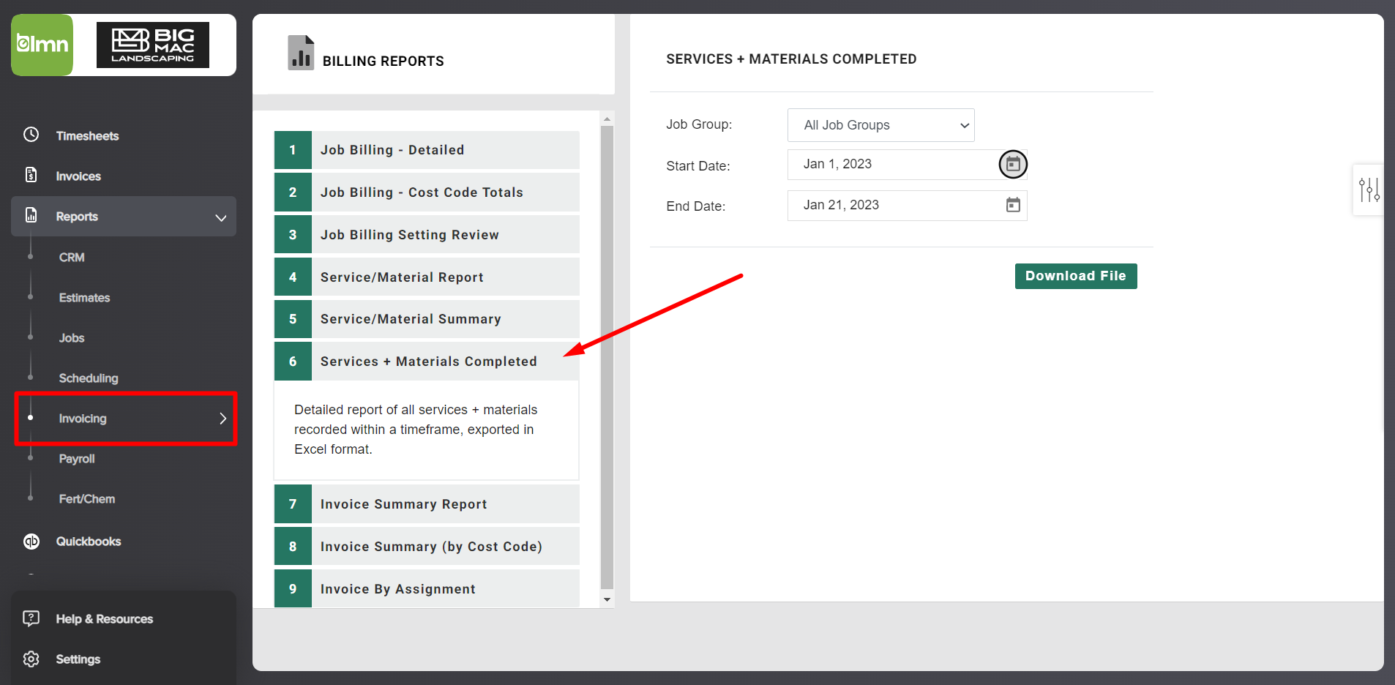Click the Billing Reports bar chart icon

pyautogui.click(x=301, y=52)
